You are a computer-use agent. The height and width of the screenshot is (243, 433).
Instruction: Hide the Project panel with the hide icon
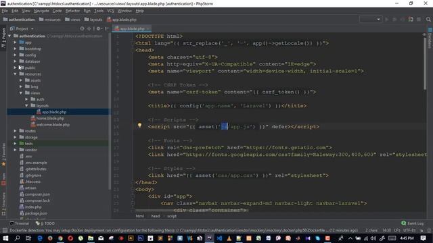click(x=107, y=28)
